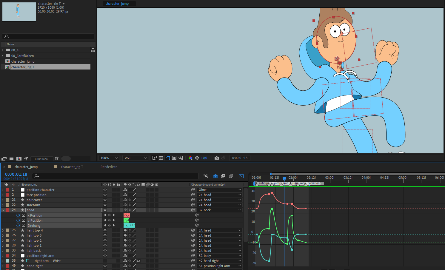Expand the 00_ai folder in Project panel
This screenshot has width=445, height=270.
point(2,50)
